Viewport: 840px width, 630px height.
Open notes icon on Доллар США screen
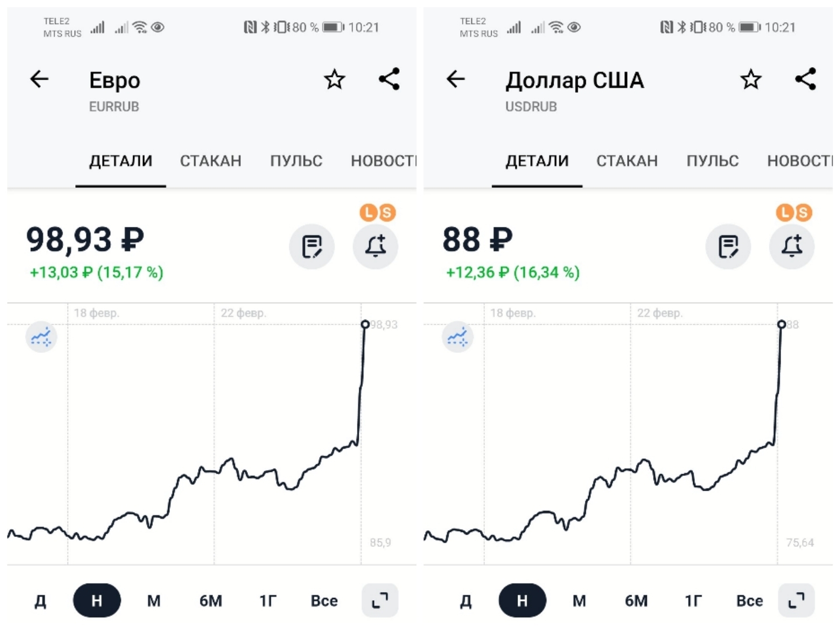(x=729, y=246)
